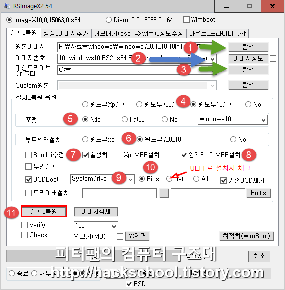Toggle the checkbox beside 이미지정보 button
This screenshot has height=290, width=285.
point(273,59)
